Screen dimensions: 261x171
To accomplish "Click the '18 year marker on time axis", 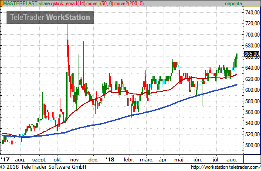I will pyautogui.click(x=110, y=160).
